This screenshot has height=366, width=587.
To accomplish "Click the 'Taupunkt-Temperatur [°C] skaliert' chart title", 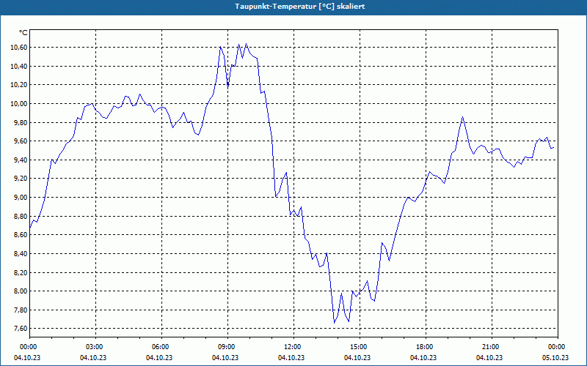I will [300, 7].
